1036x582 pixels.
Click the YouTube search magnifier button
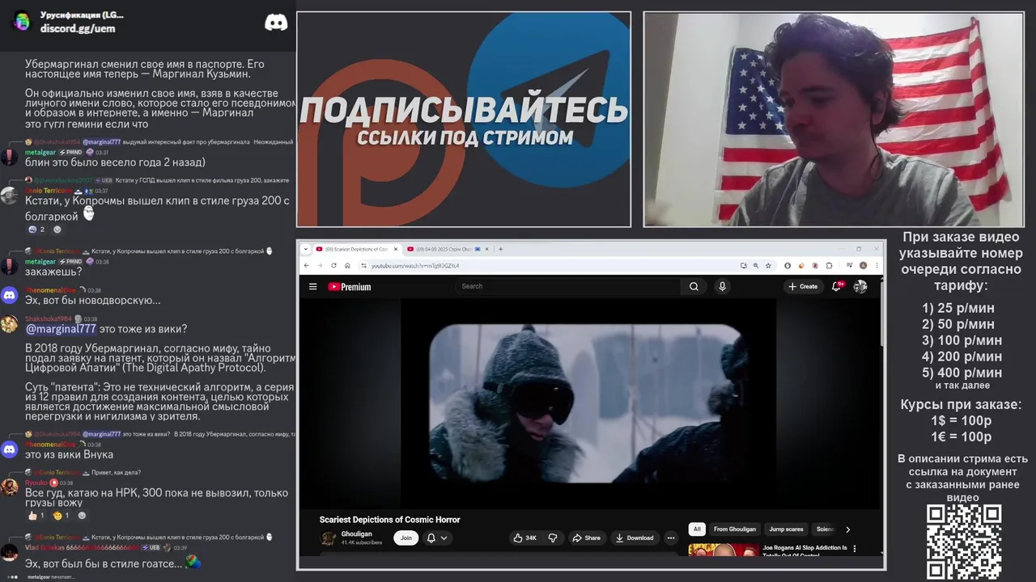[694, 286]
